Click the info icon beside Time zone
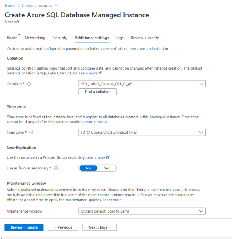This screenshot has width=232, height=239. [31, 133]
